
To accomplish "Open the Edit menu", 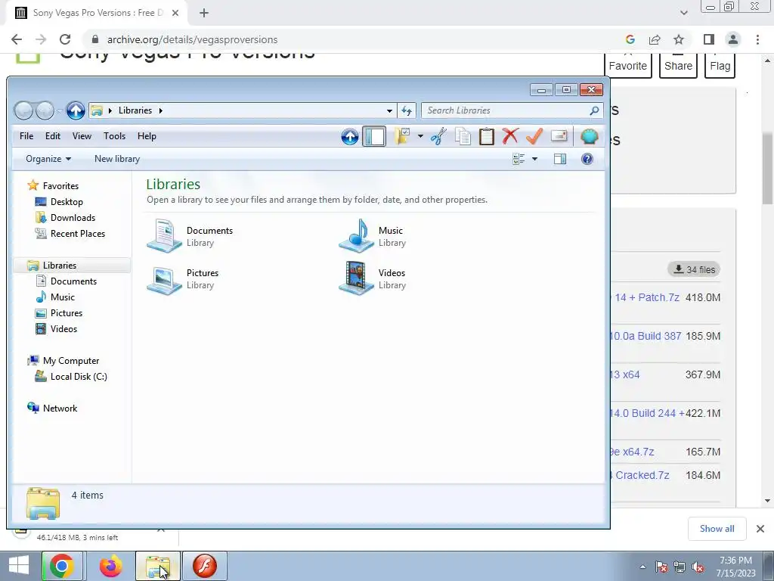I will 53,136.
